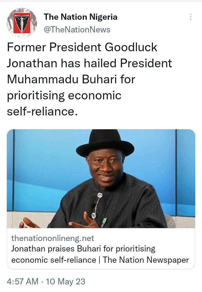
Task: Click 'Former President Goodluck' in the tweet
Action: (82, 47)
